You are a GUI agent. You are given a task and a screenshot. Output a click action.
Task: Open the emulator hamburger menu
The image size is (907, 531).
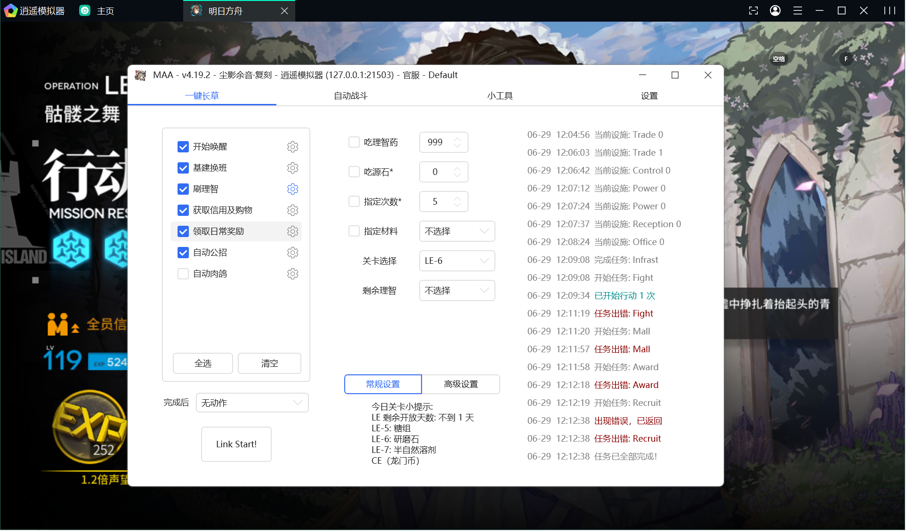click(798, 10)
